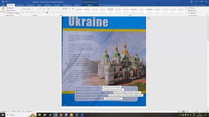Viewport: 209px width, 117px height.
Task: Switch to the Рецензування tab
Action: pyautogui.click(x=67, y=5)
